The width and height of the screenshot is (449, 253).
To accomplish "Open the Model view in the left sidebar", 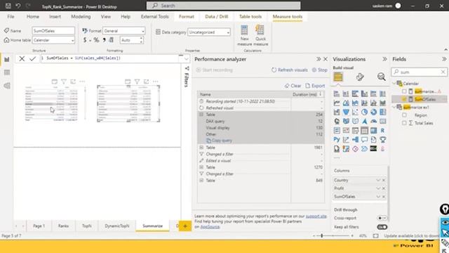I will (7, 86).
